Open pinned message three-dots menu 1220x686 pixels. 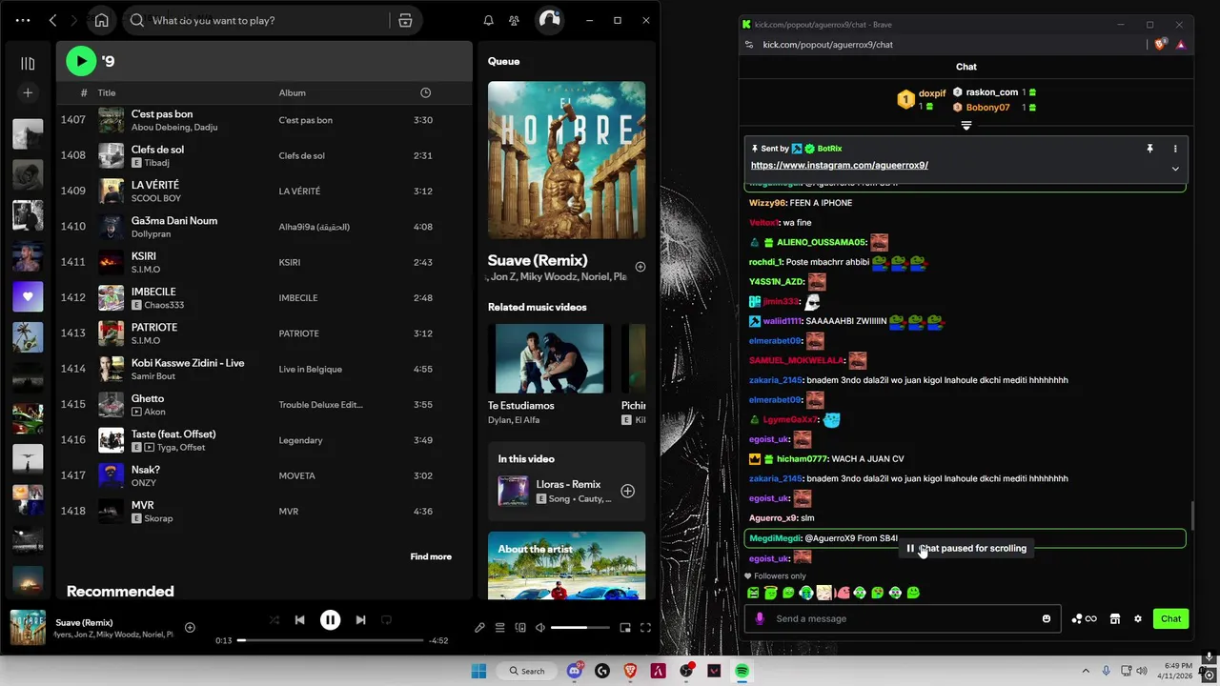click(x=1175, y=149)
